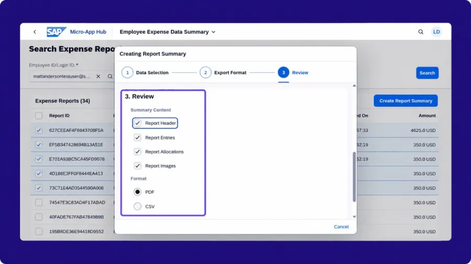Go back using the back arrow
The height and width of the screenshot is (264, 471).
click(x=35, y=32)
